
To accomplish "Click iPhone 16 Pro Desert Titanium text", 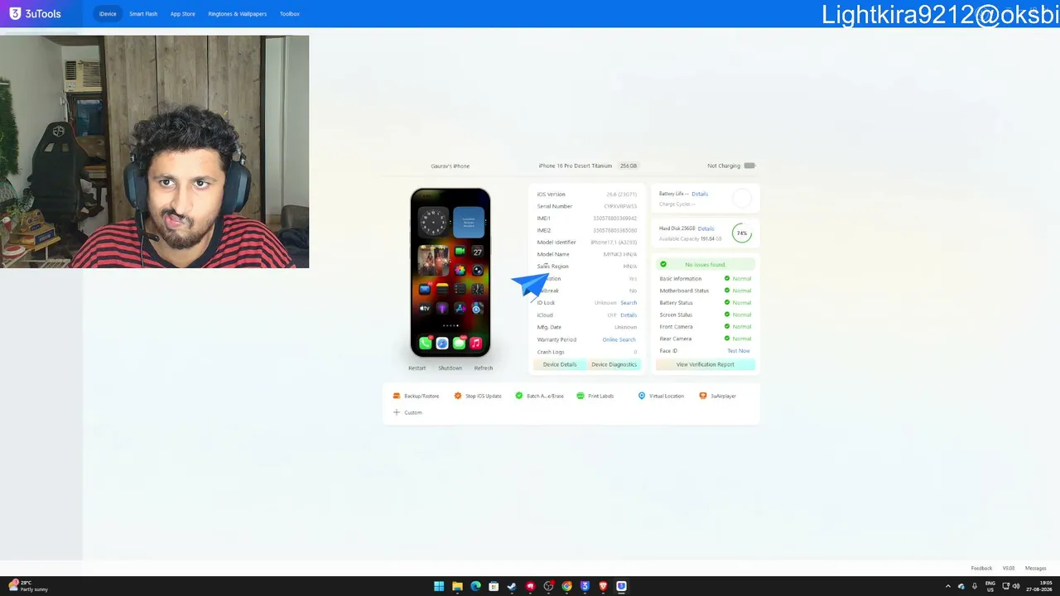I will 576,166.
